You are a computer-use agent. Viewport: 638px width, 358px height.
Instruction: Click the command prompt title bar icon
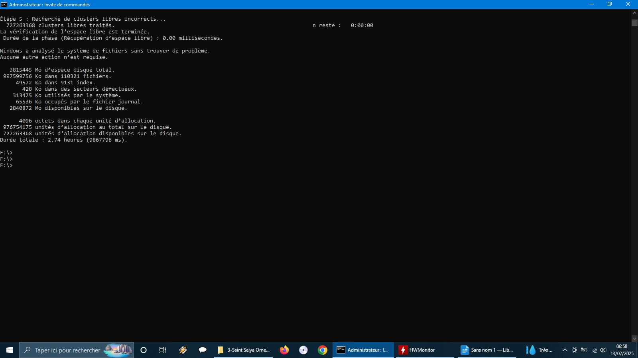(4, 4)
